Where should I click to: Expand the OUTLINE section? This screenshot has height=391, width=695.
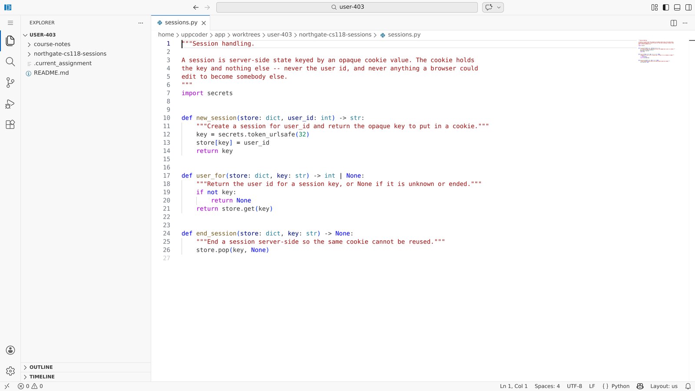click(86, 367)
